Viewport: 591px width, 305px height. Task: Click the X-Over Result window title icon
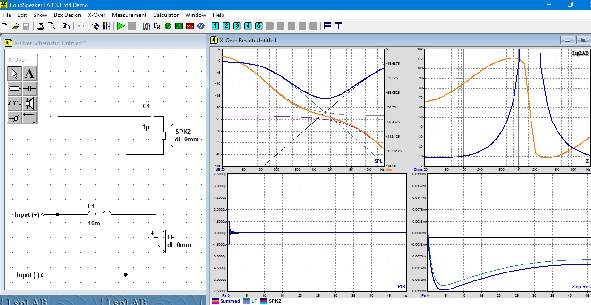click(214, 41)
